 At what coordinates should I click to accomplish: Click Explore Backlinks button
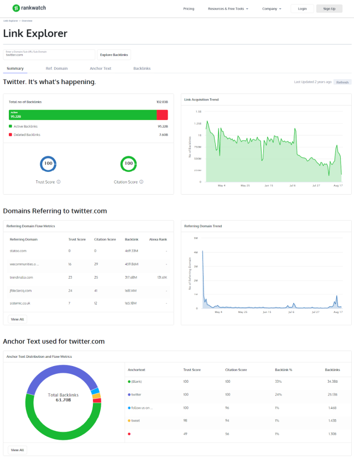point(114,55)
